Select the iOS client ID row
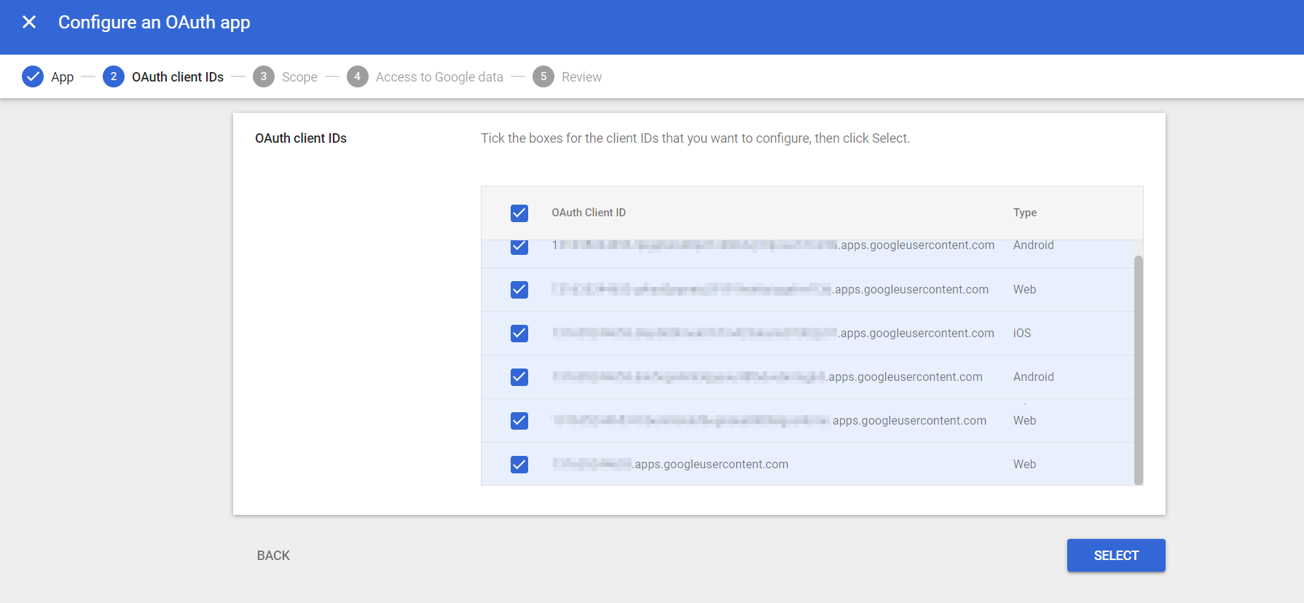This screenshot has height=603, width=1304. pyautogui.click(x=765, y=334)
